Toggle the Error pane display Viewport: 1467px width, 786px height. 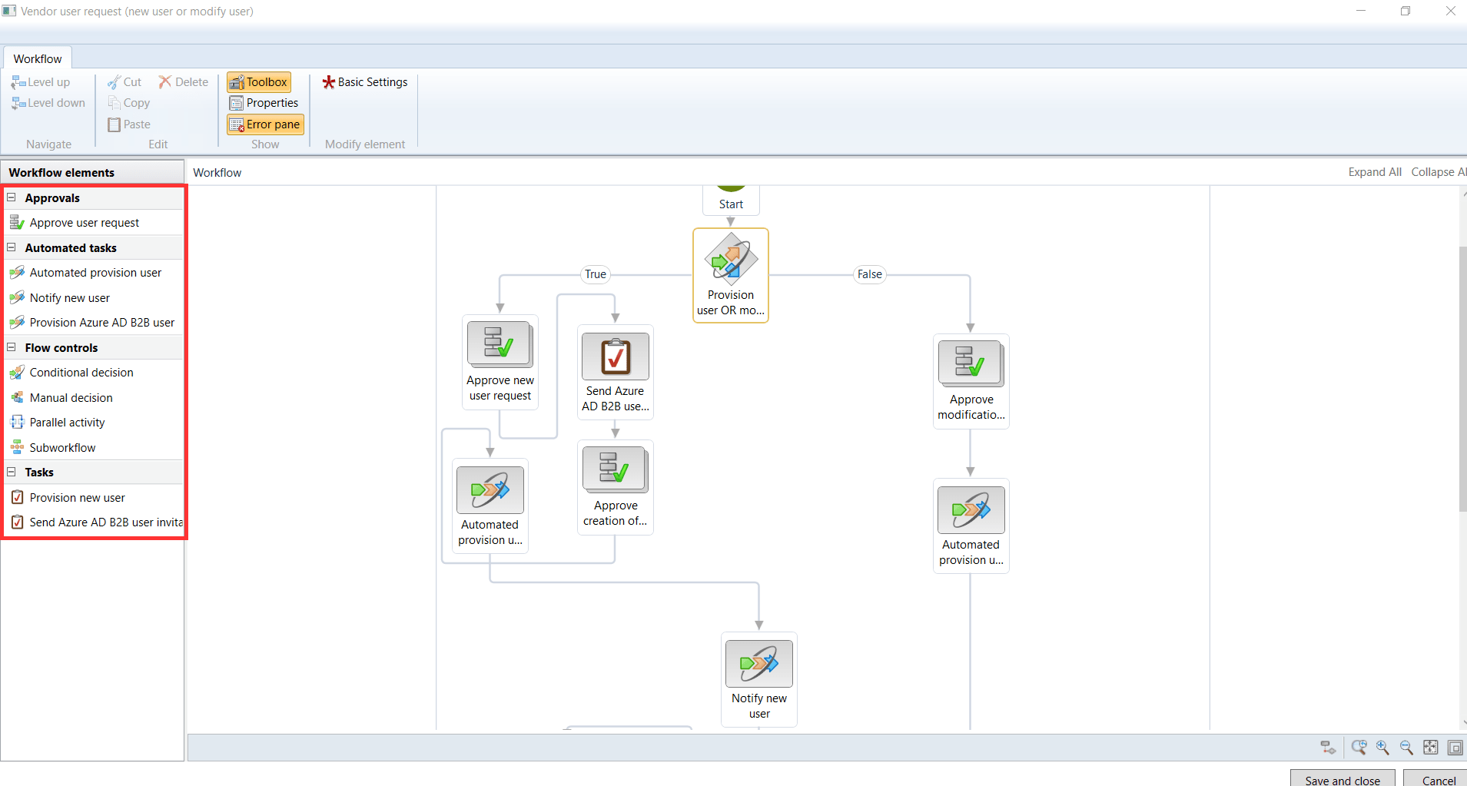tap(264, 124)
